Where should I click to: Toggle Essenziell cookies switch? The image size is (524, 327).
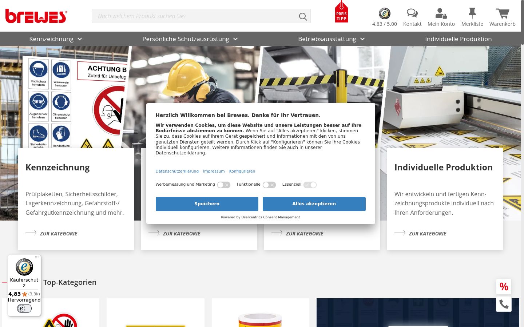coord(310,185)
